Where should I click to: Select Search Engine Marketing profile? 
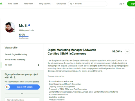(x=16, y=54)
